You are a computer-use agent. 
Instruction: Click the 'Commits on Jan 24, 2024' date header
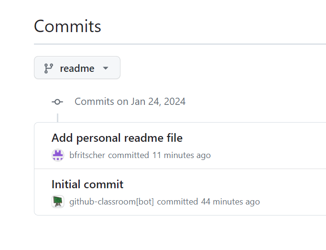[130, 102]
